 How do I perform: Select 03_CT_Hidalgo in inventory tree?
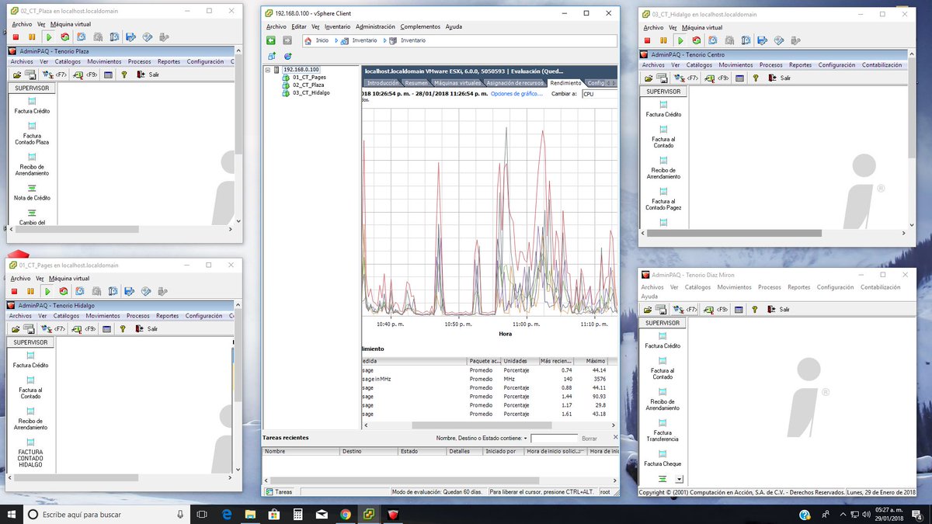pos(311,92)
